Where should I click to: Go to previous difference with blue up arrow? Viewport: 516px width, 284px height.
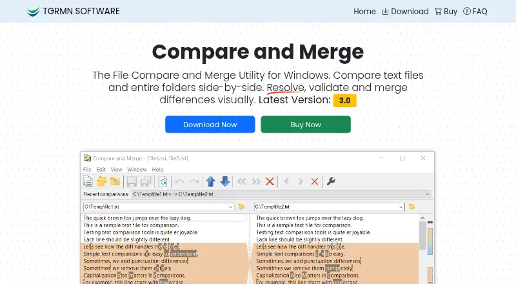pos(211,181)
